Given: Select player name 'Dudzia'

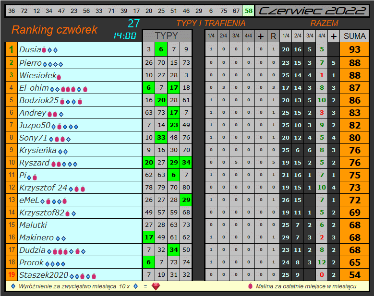Looking at the screenshot, I should click(32, 250).
